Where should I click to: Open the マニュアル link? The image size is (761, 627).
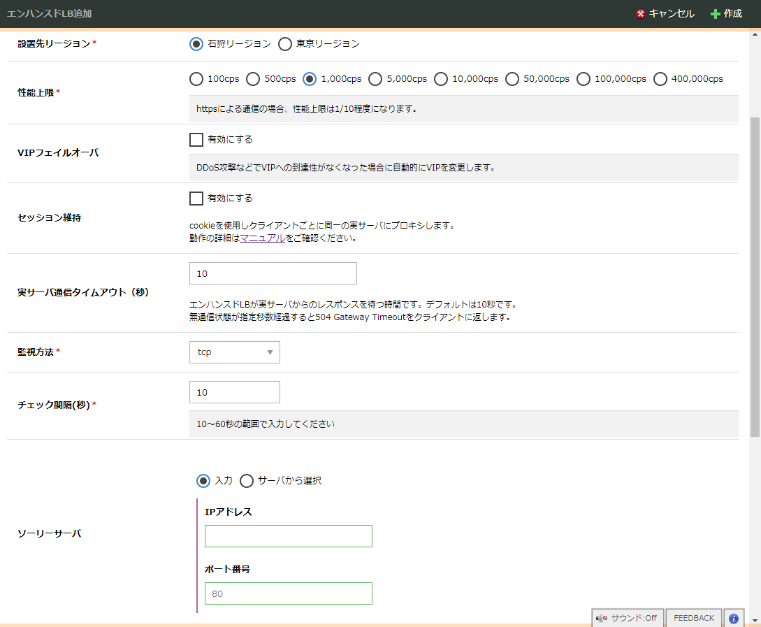(x=262, y=238)
